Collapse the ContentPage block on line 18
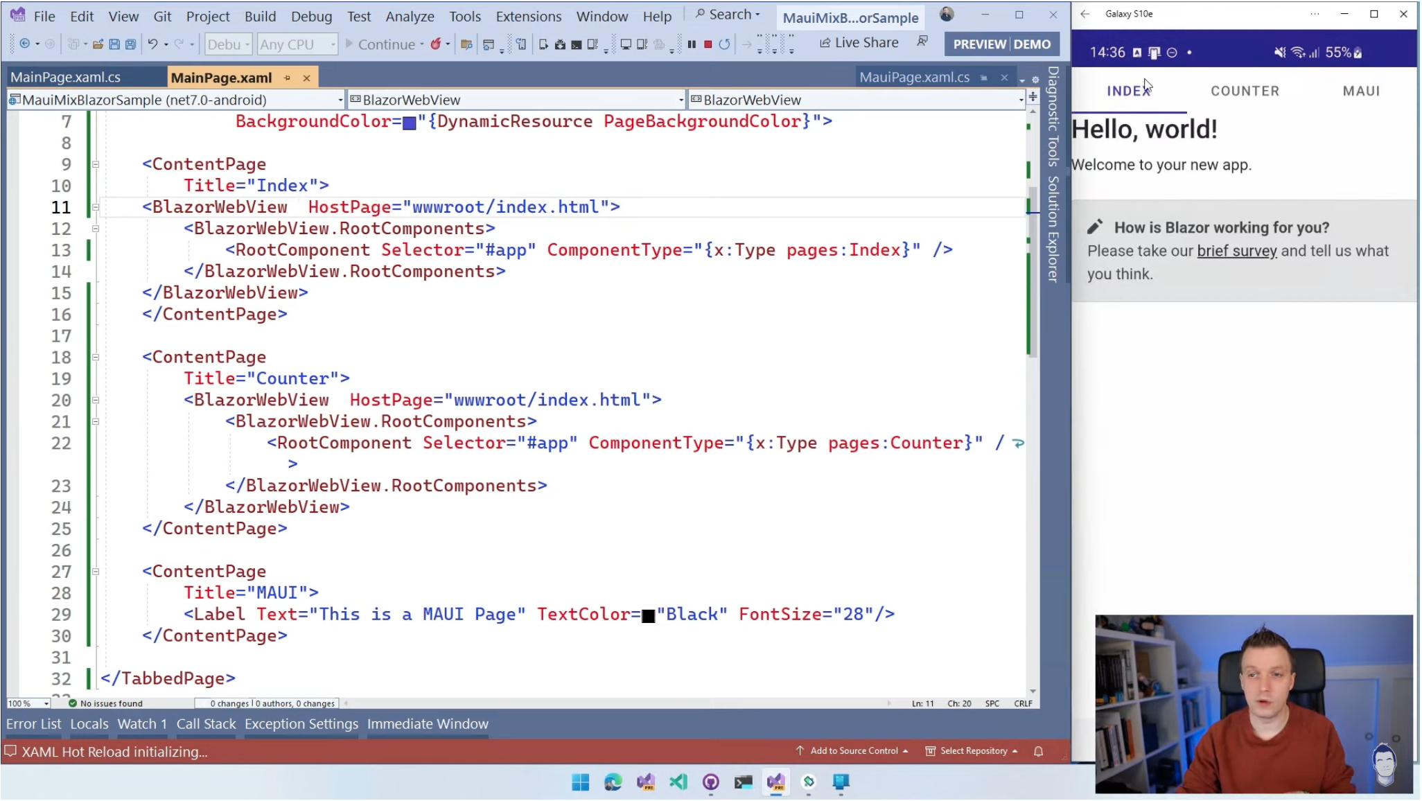 click(x=96, y=358)
